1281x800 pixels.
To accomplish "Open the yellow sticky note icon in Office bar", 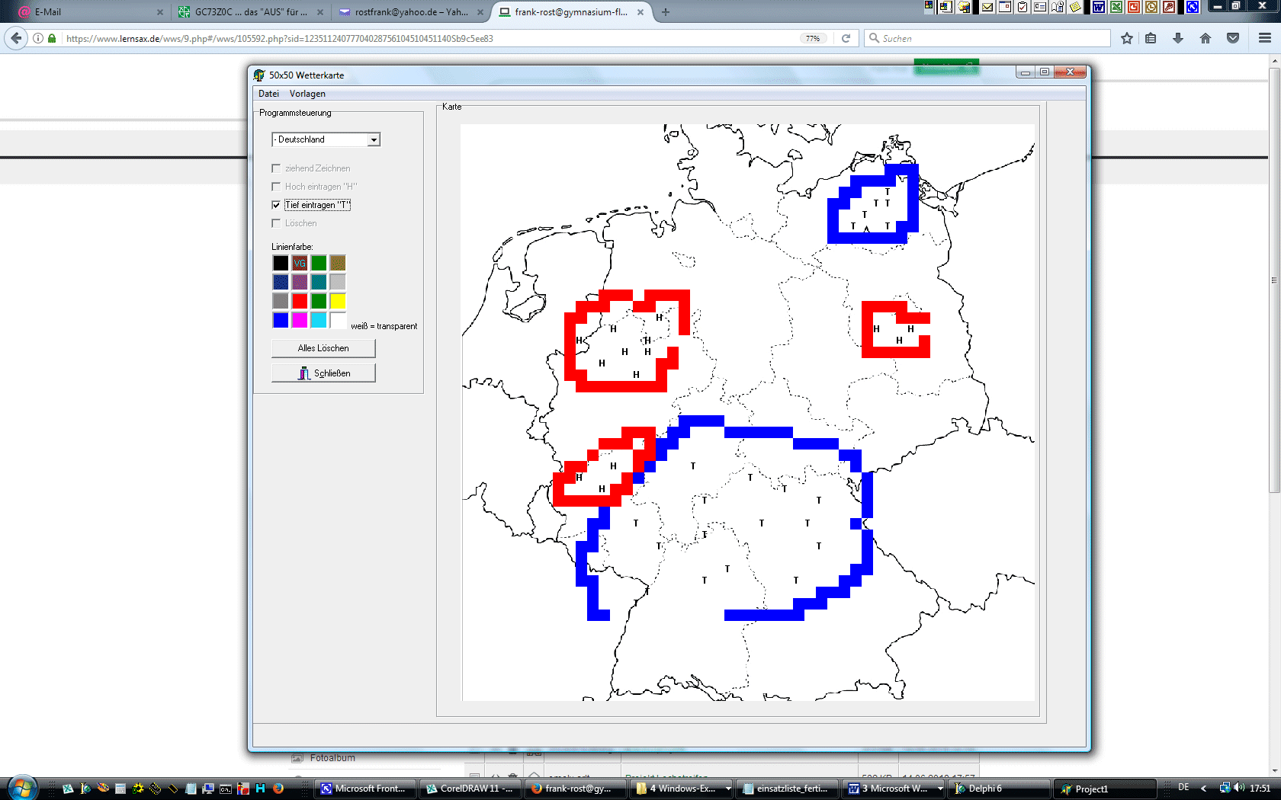I will [x=1075, y=7].
